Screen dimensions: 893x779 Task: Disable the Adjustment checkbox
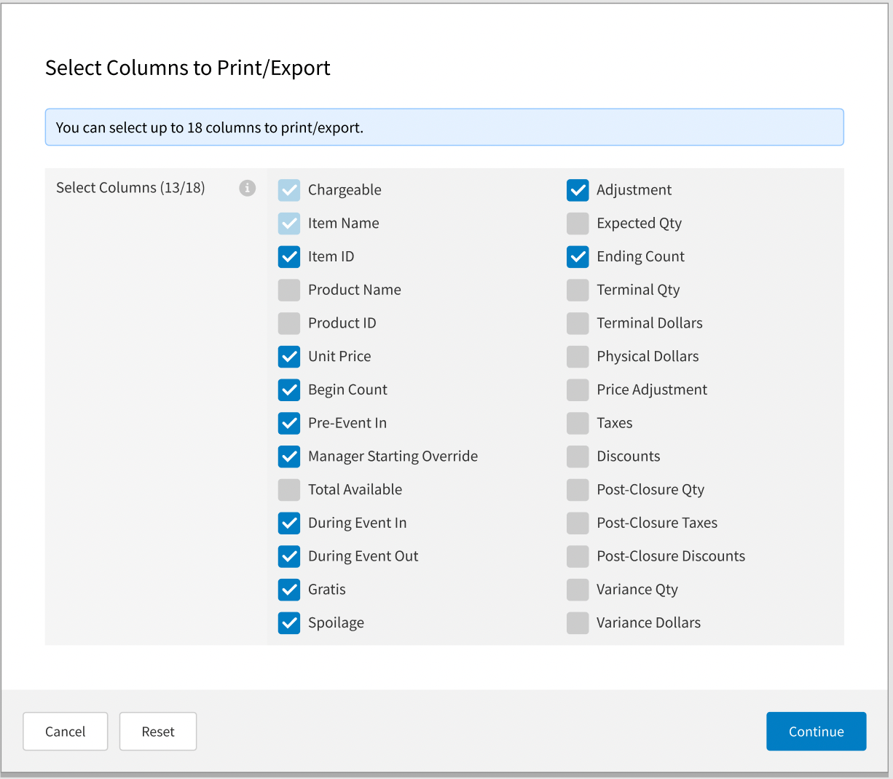[578, 190]
